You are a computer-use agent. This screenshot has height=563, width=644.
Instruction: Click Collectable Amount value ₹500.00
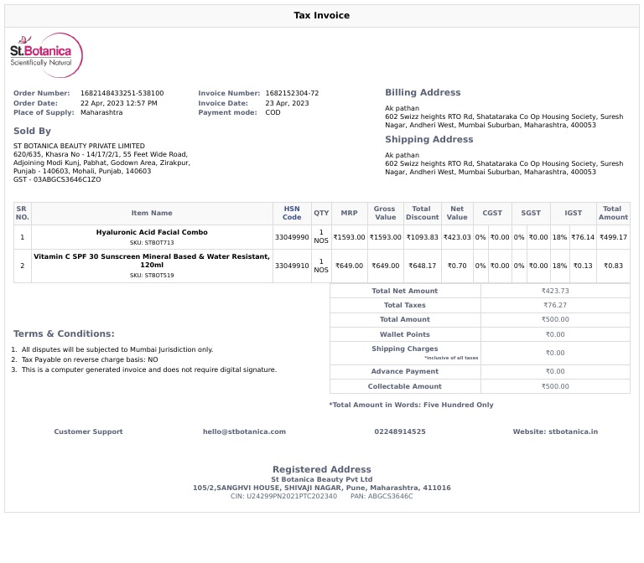click(x=555, y=386)
